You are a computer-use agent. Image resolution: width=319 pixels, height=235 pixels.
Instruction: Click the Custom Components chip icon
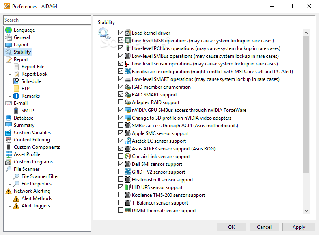(x=9, y=147)
